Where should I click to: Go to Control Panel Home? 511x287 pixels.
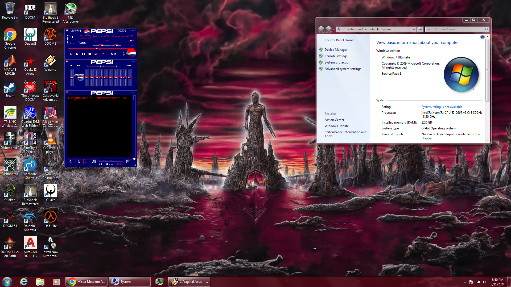[339, 40]
